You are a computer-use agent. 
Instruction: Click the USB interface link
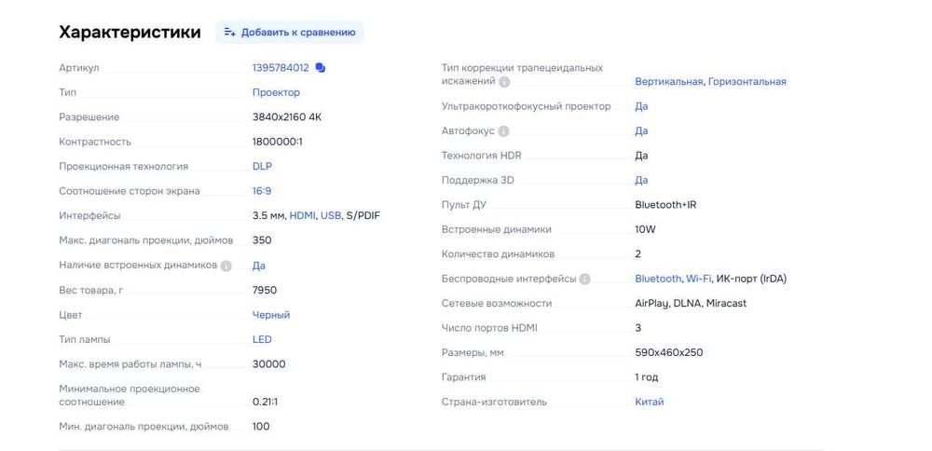coord(331,215)
